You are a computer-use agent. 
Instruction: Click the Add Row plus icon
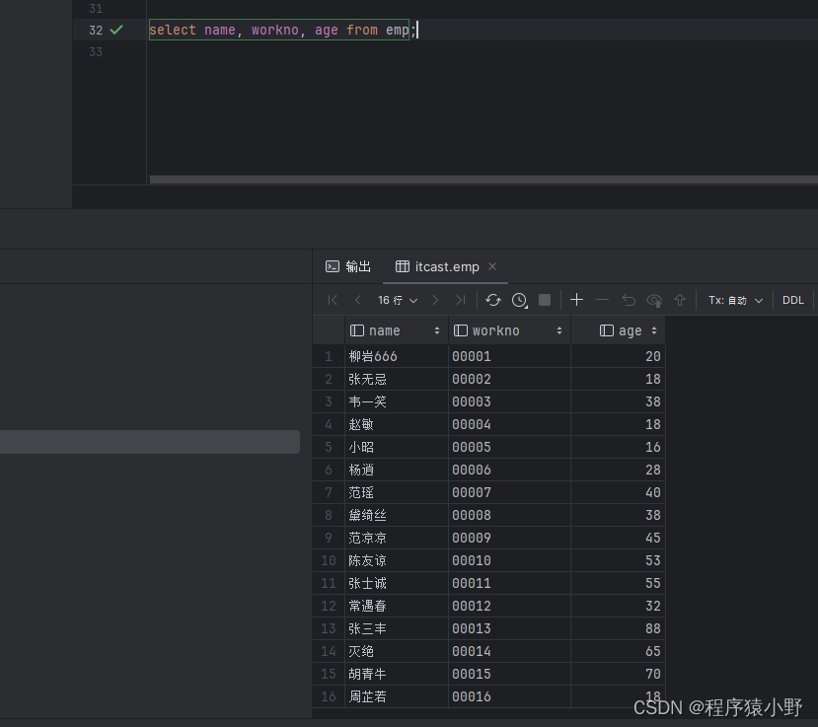tap(577, 300)
